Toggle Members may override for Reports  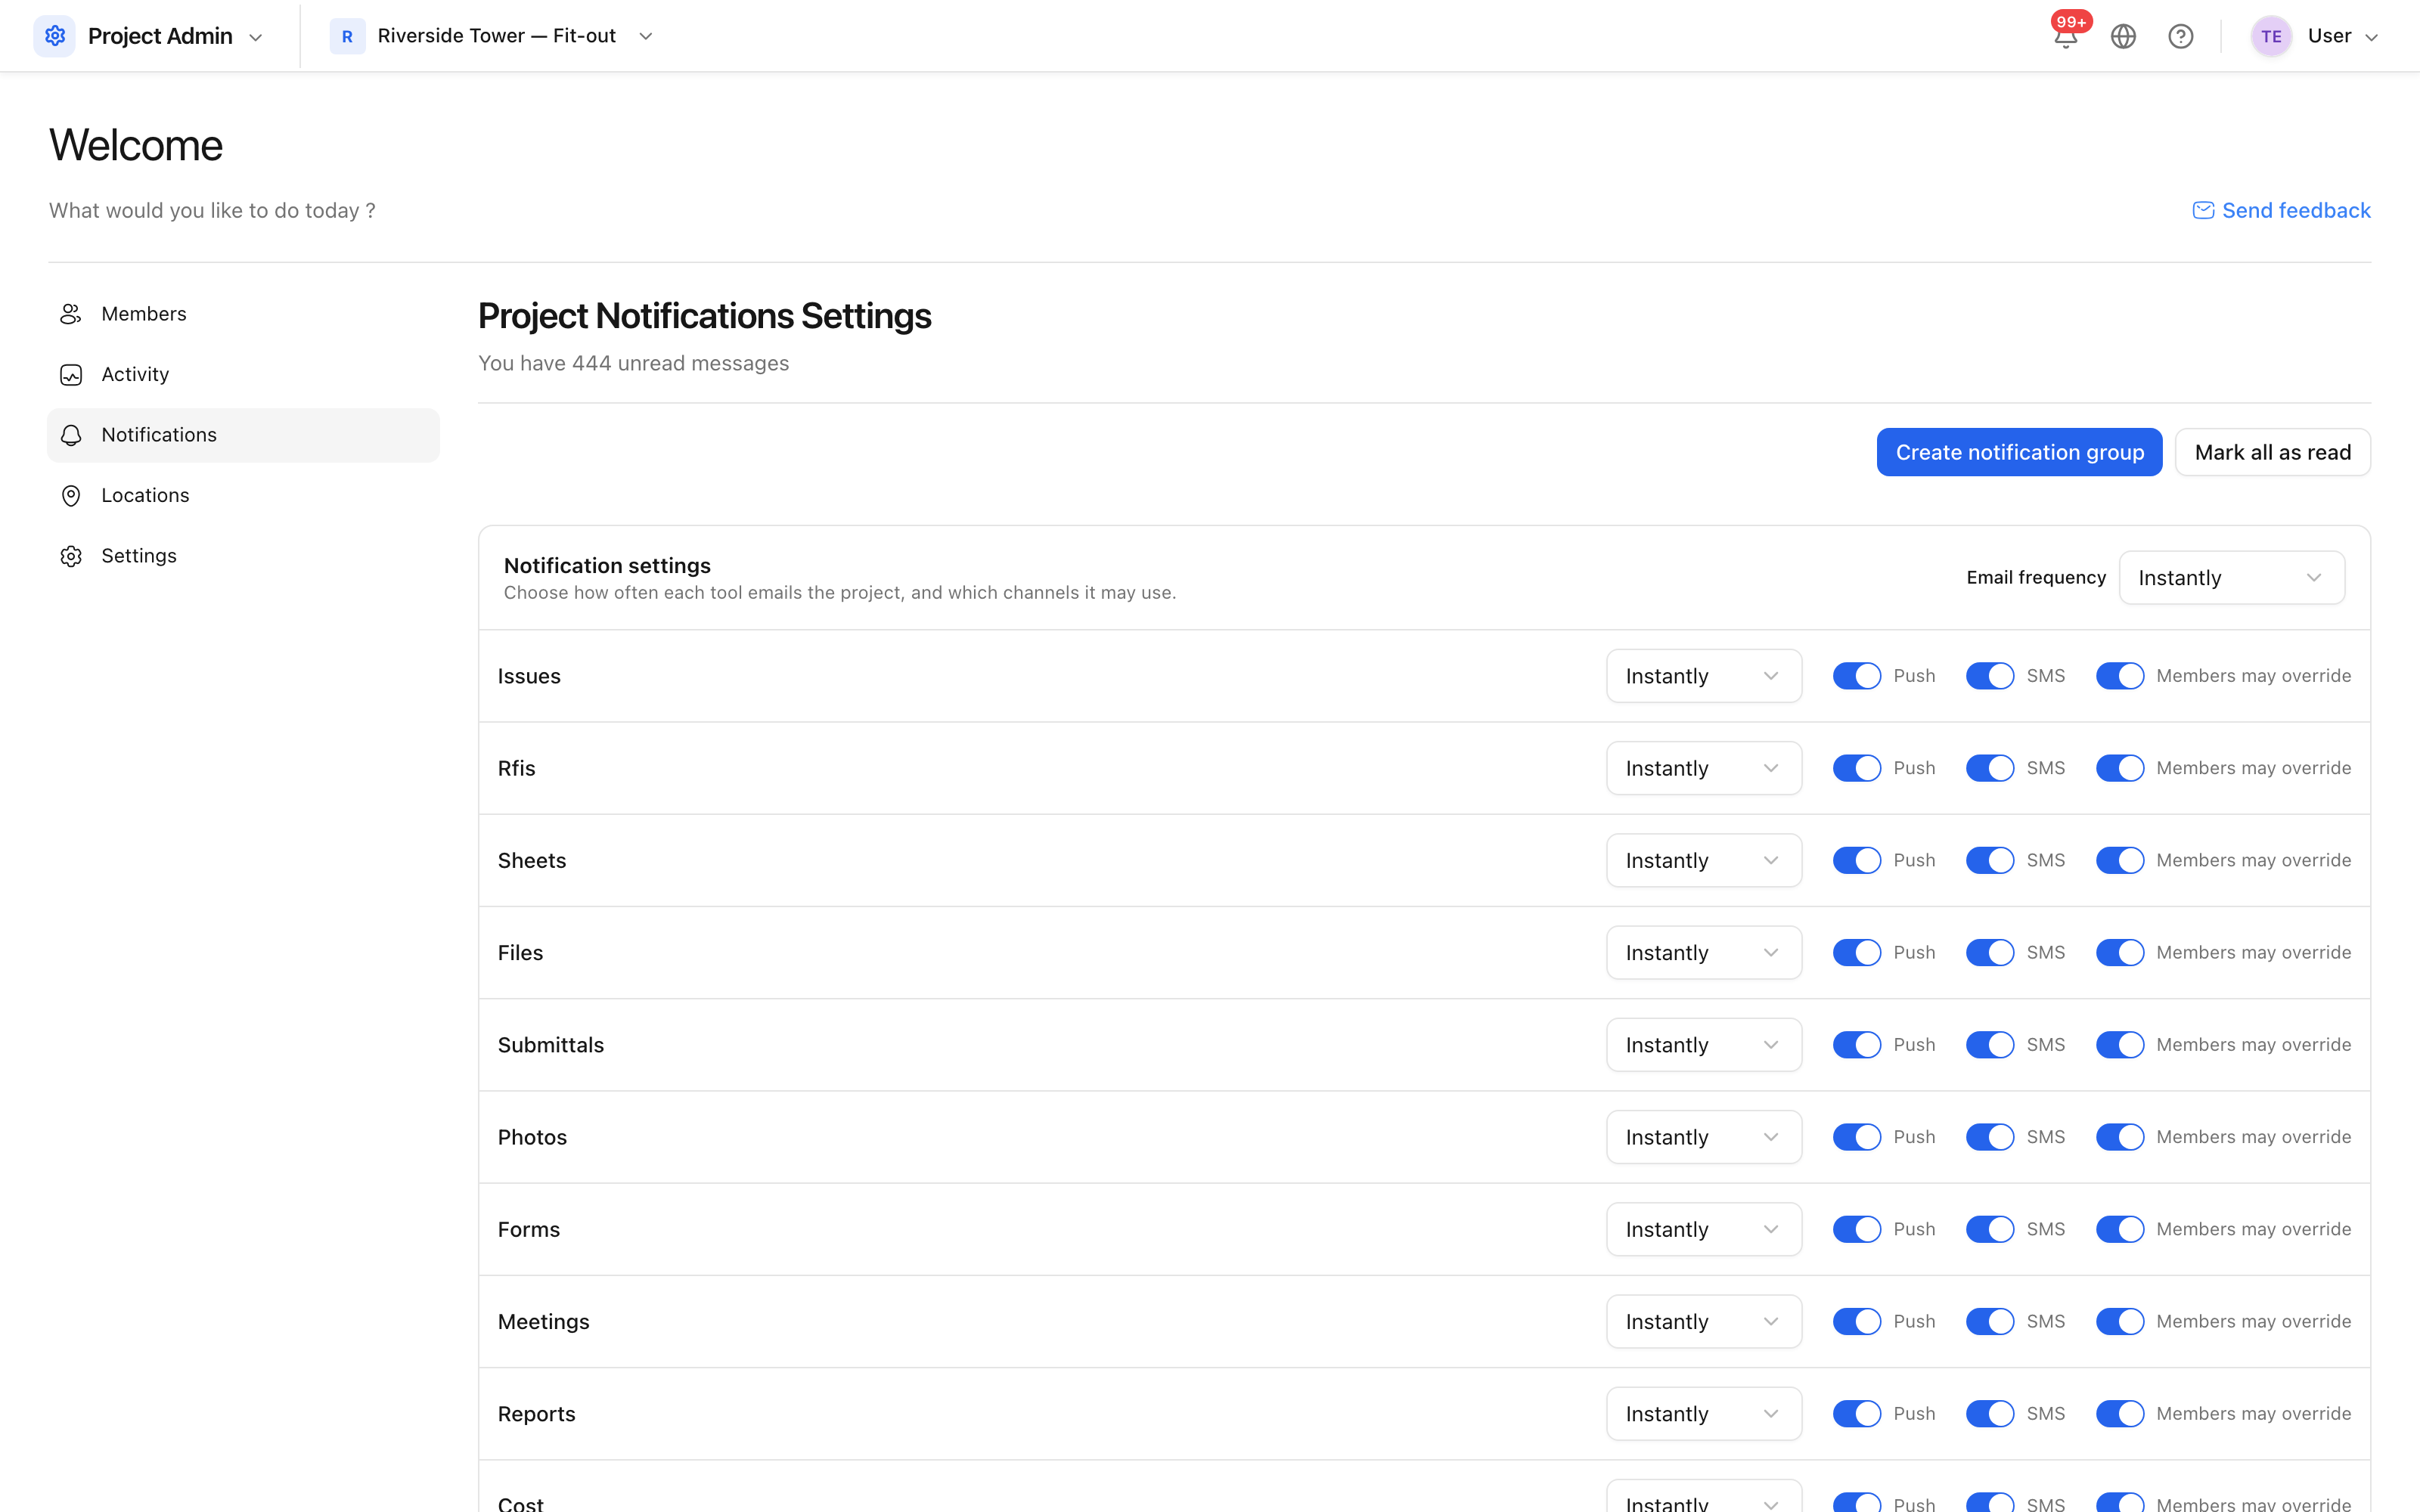[x=2119, y=1413]
